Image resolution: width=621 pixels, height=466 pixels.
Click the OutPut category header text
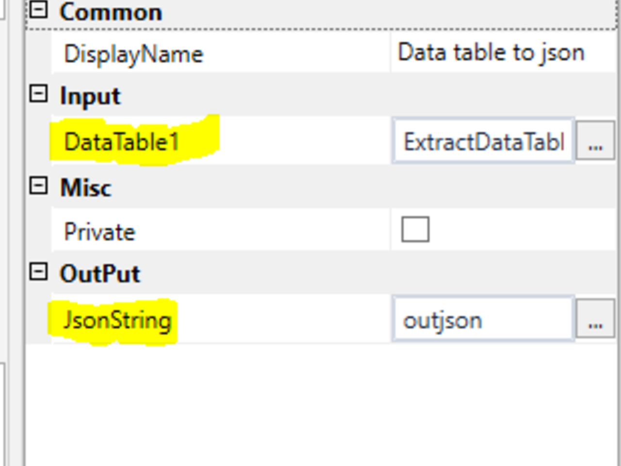pos(100,274)
